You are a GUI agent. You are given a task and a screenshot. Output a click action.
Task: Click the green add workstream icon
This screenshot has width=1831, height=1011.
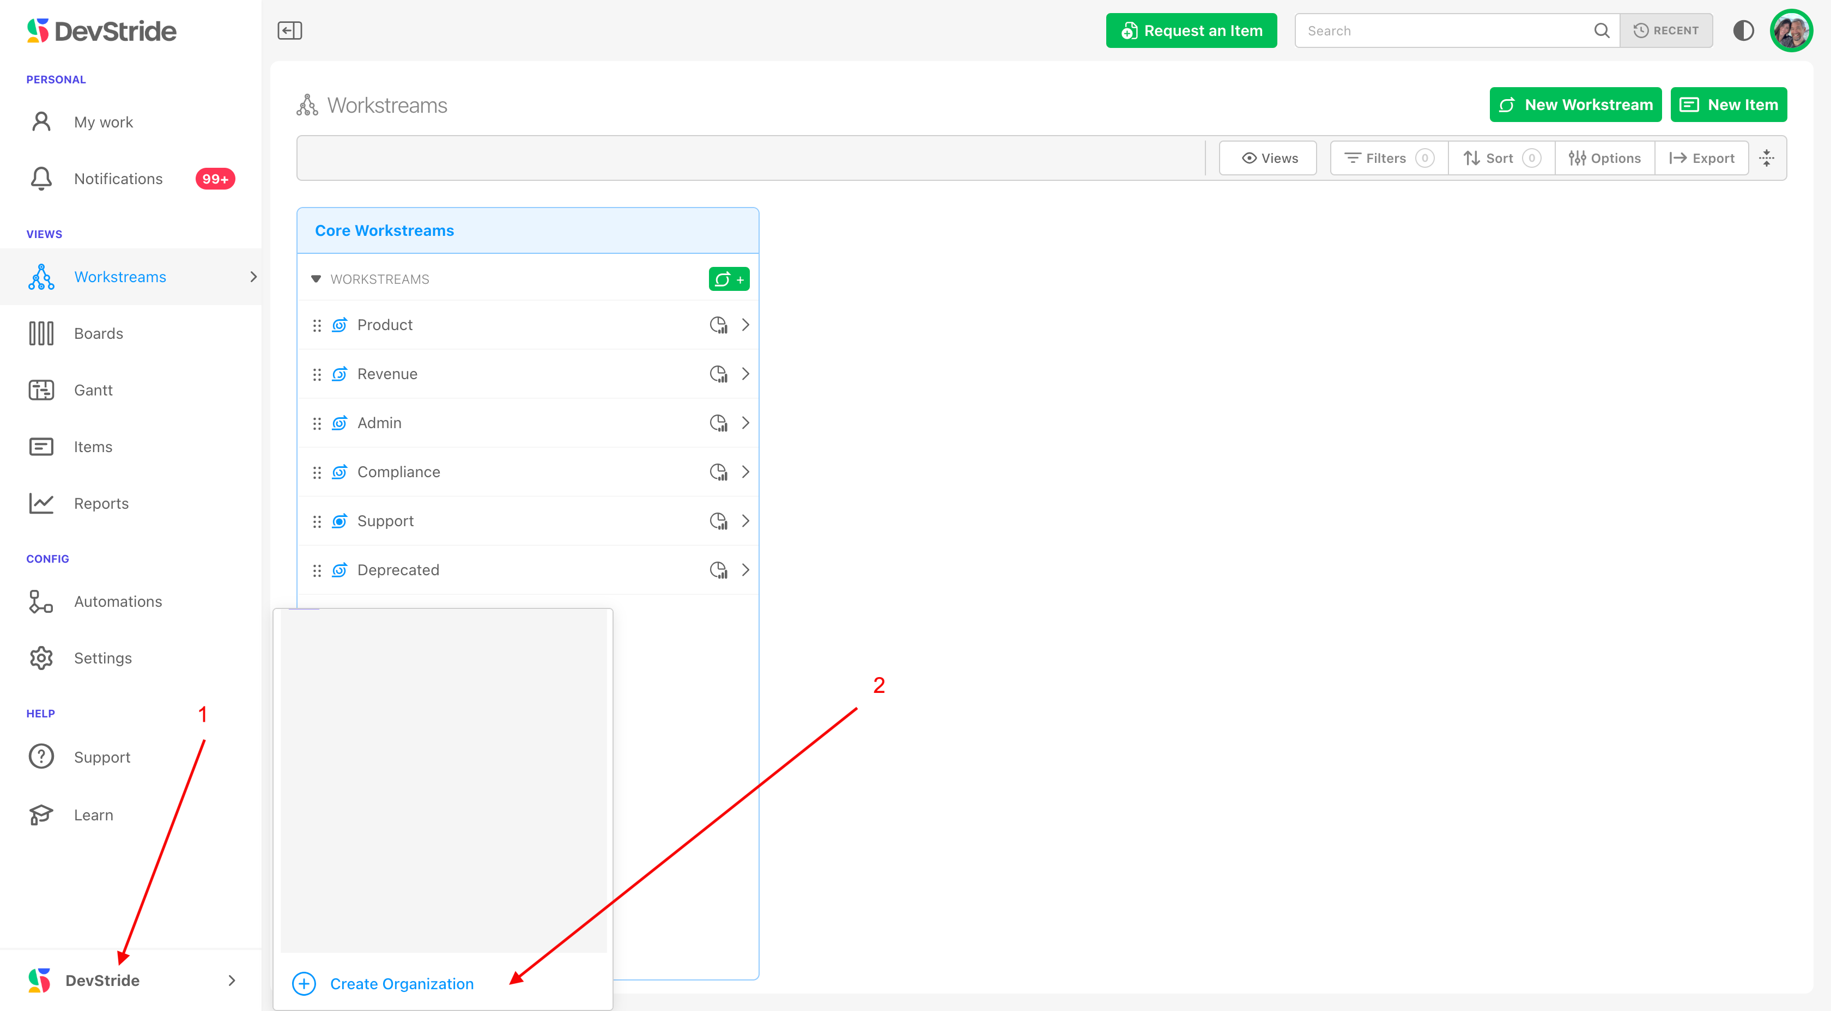(x=729, y=279)
